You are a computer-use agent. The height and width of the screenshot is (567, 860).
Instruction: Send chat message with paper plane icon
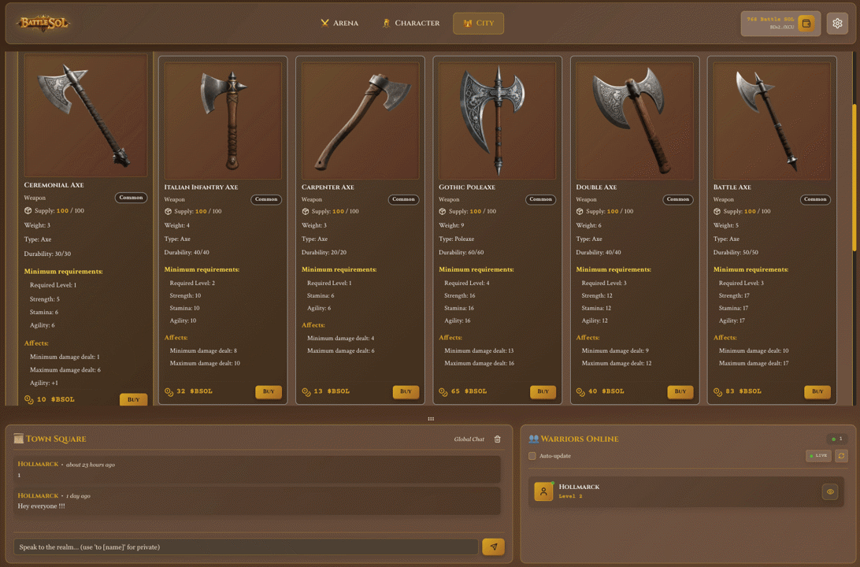(493, 547)
